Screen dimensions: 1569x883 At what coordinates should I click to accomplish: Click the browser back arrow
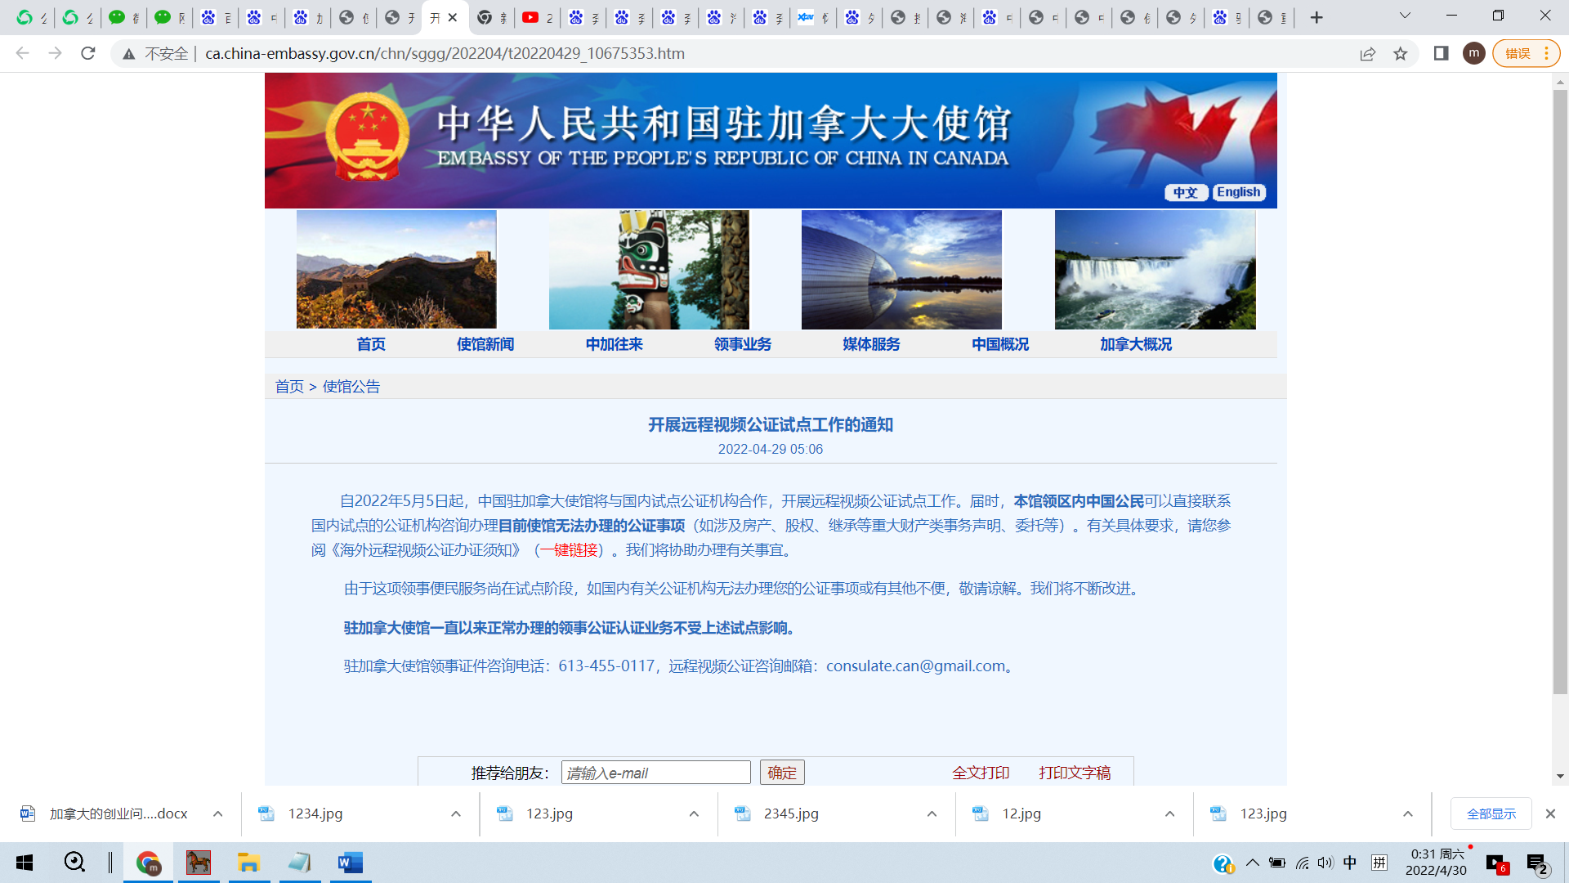[x=22, y=53]
